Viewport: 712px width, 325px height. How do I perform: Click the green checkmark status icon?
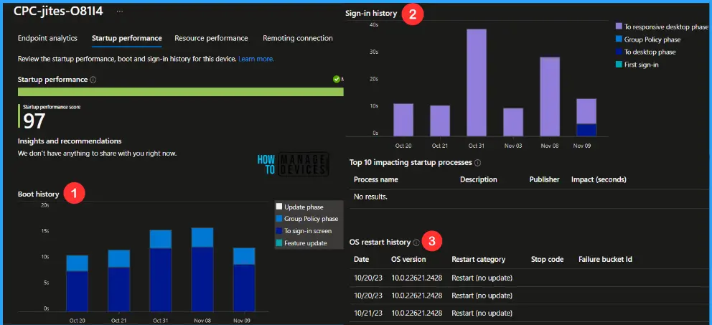pos(337,80)
